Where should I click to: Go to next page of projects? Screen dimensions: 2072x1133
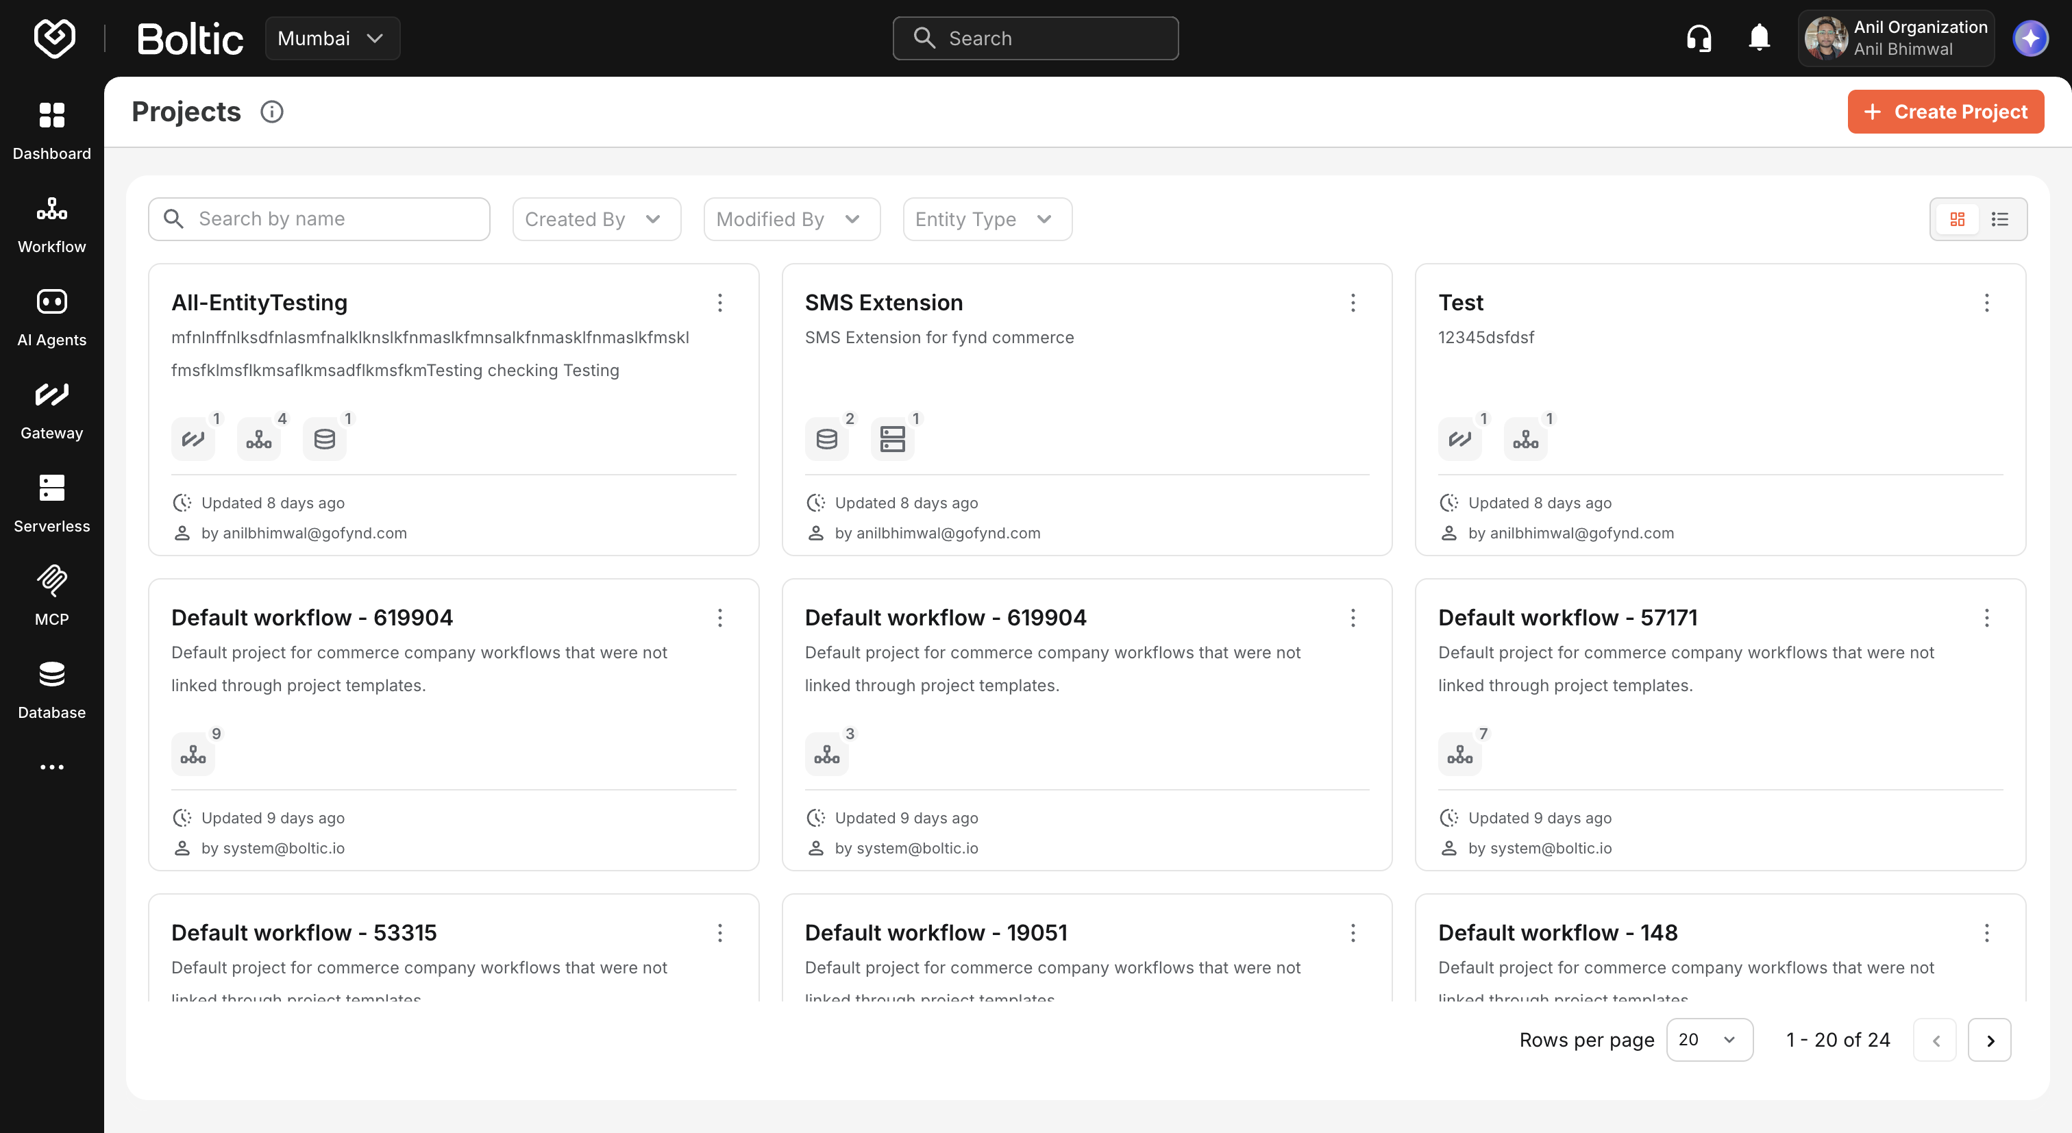point(1989,1040)
